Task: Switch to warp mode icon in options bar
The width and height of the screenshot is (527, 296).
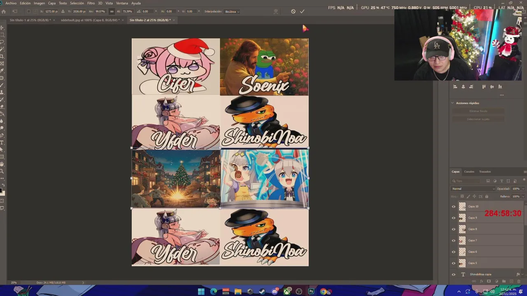Action: pos(276,12)
